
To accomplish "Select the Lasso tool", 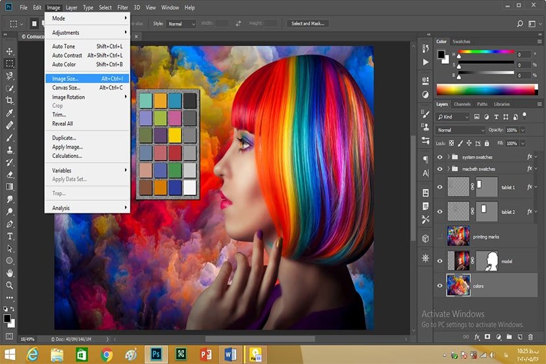I will [x=9, y=76].
